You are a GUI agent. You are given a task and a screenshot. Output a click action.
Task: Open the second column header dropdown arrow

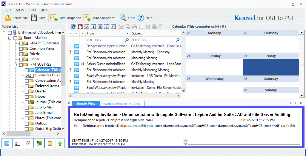[77, 33]
